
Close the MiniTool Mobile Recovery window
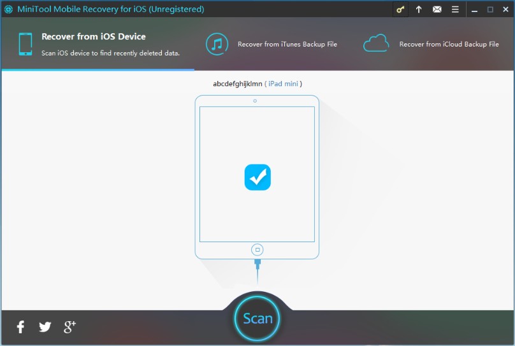506,9
